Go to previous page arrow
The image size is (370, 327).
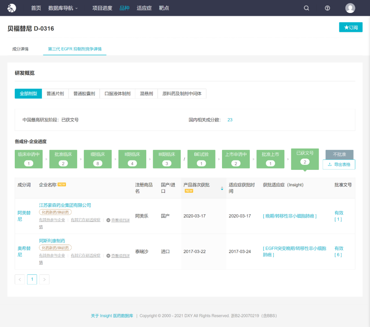coord(20,279)
